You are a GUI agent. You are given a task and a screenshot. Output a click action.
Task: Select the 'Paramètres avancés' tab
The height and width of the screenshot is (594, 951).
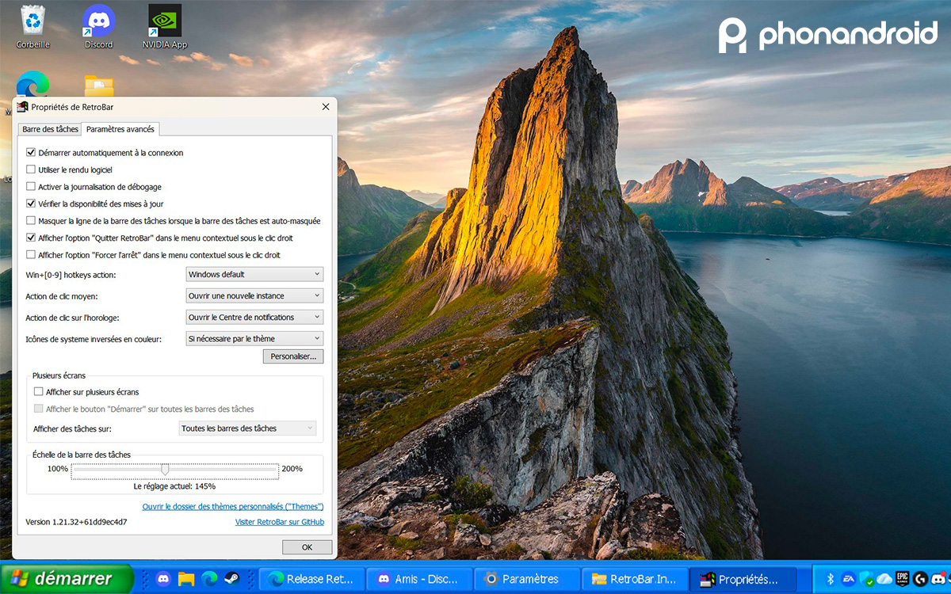[120, 129]
